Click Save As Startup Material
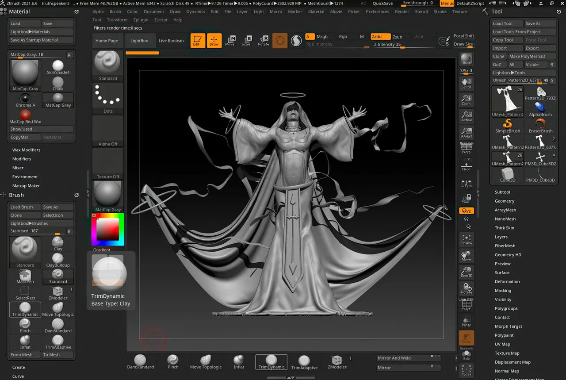 [42, 40]
